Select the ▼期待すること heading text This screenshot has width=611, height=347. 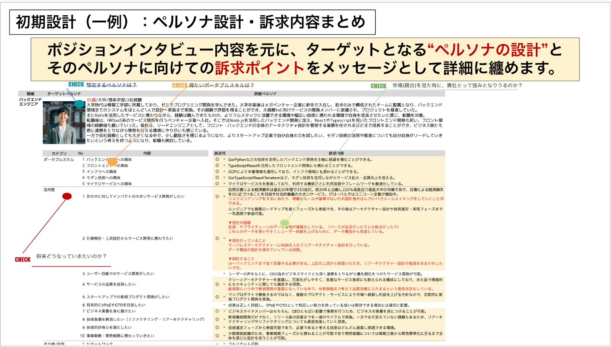[241, 259]
